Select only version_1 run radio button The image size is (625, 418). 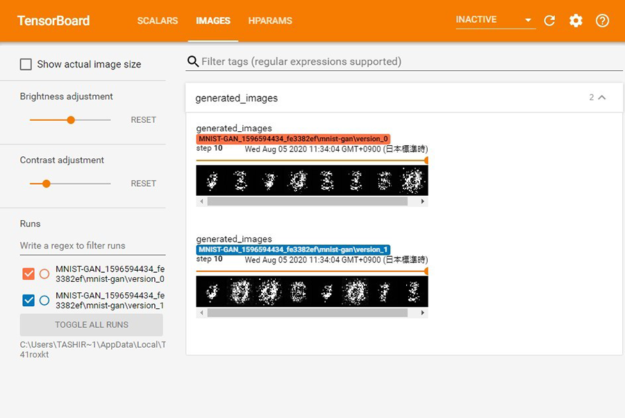click(x=44, y=300)
